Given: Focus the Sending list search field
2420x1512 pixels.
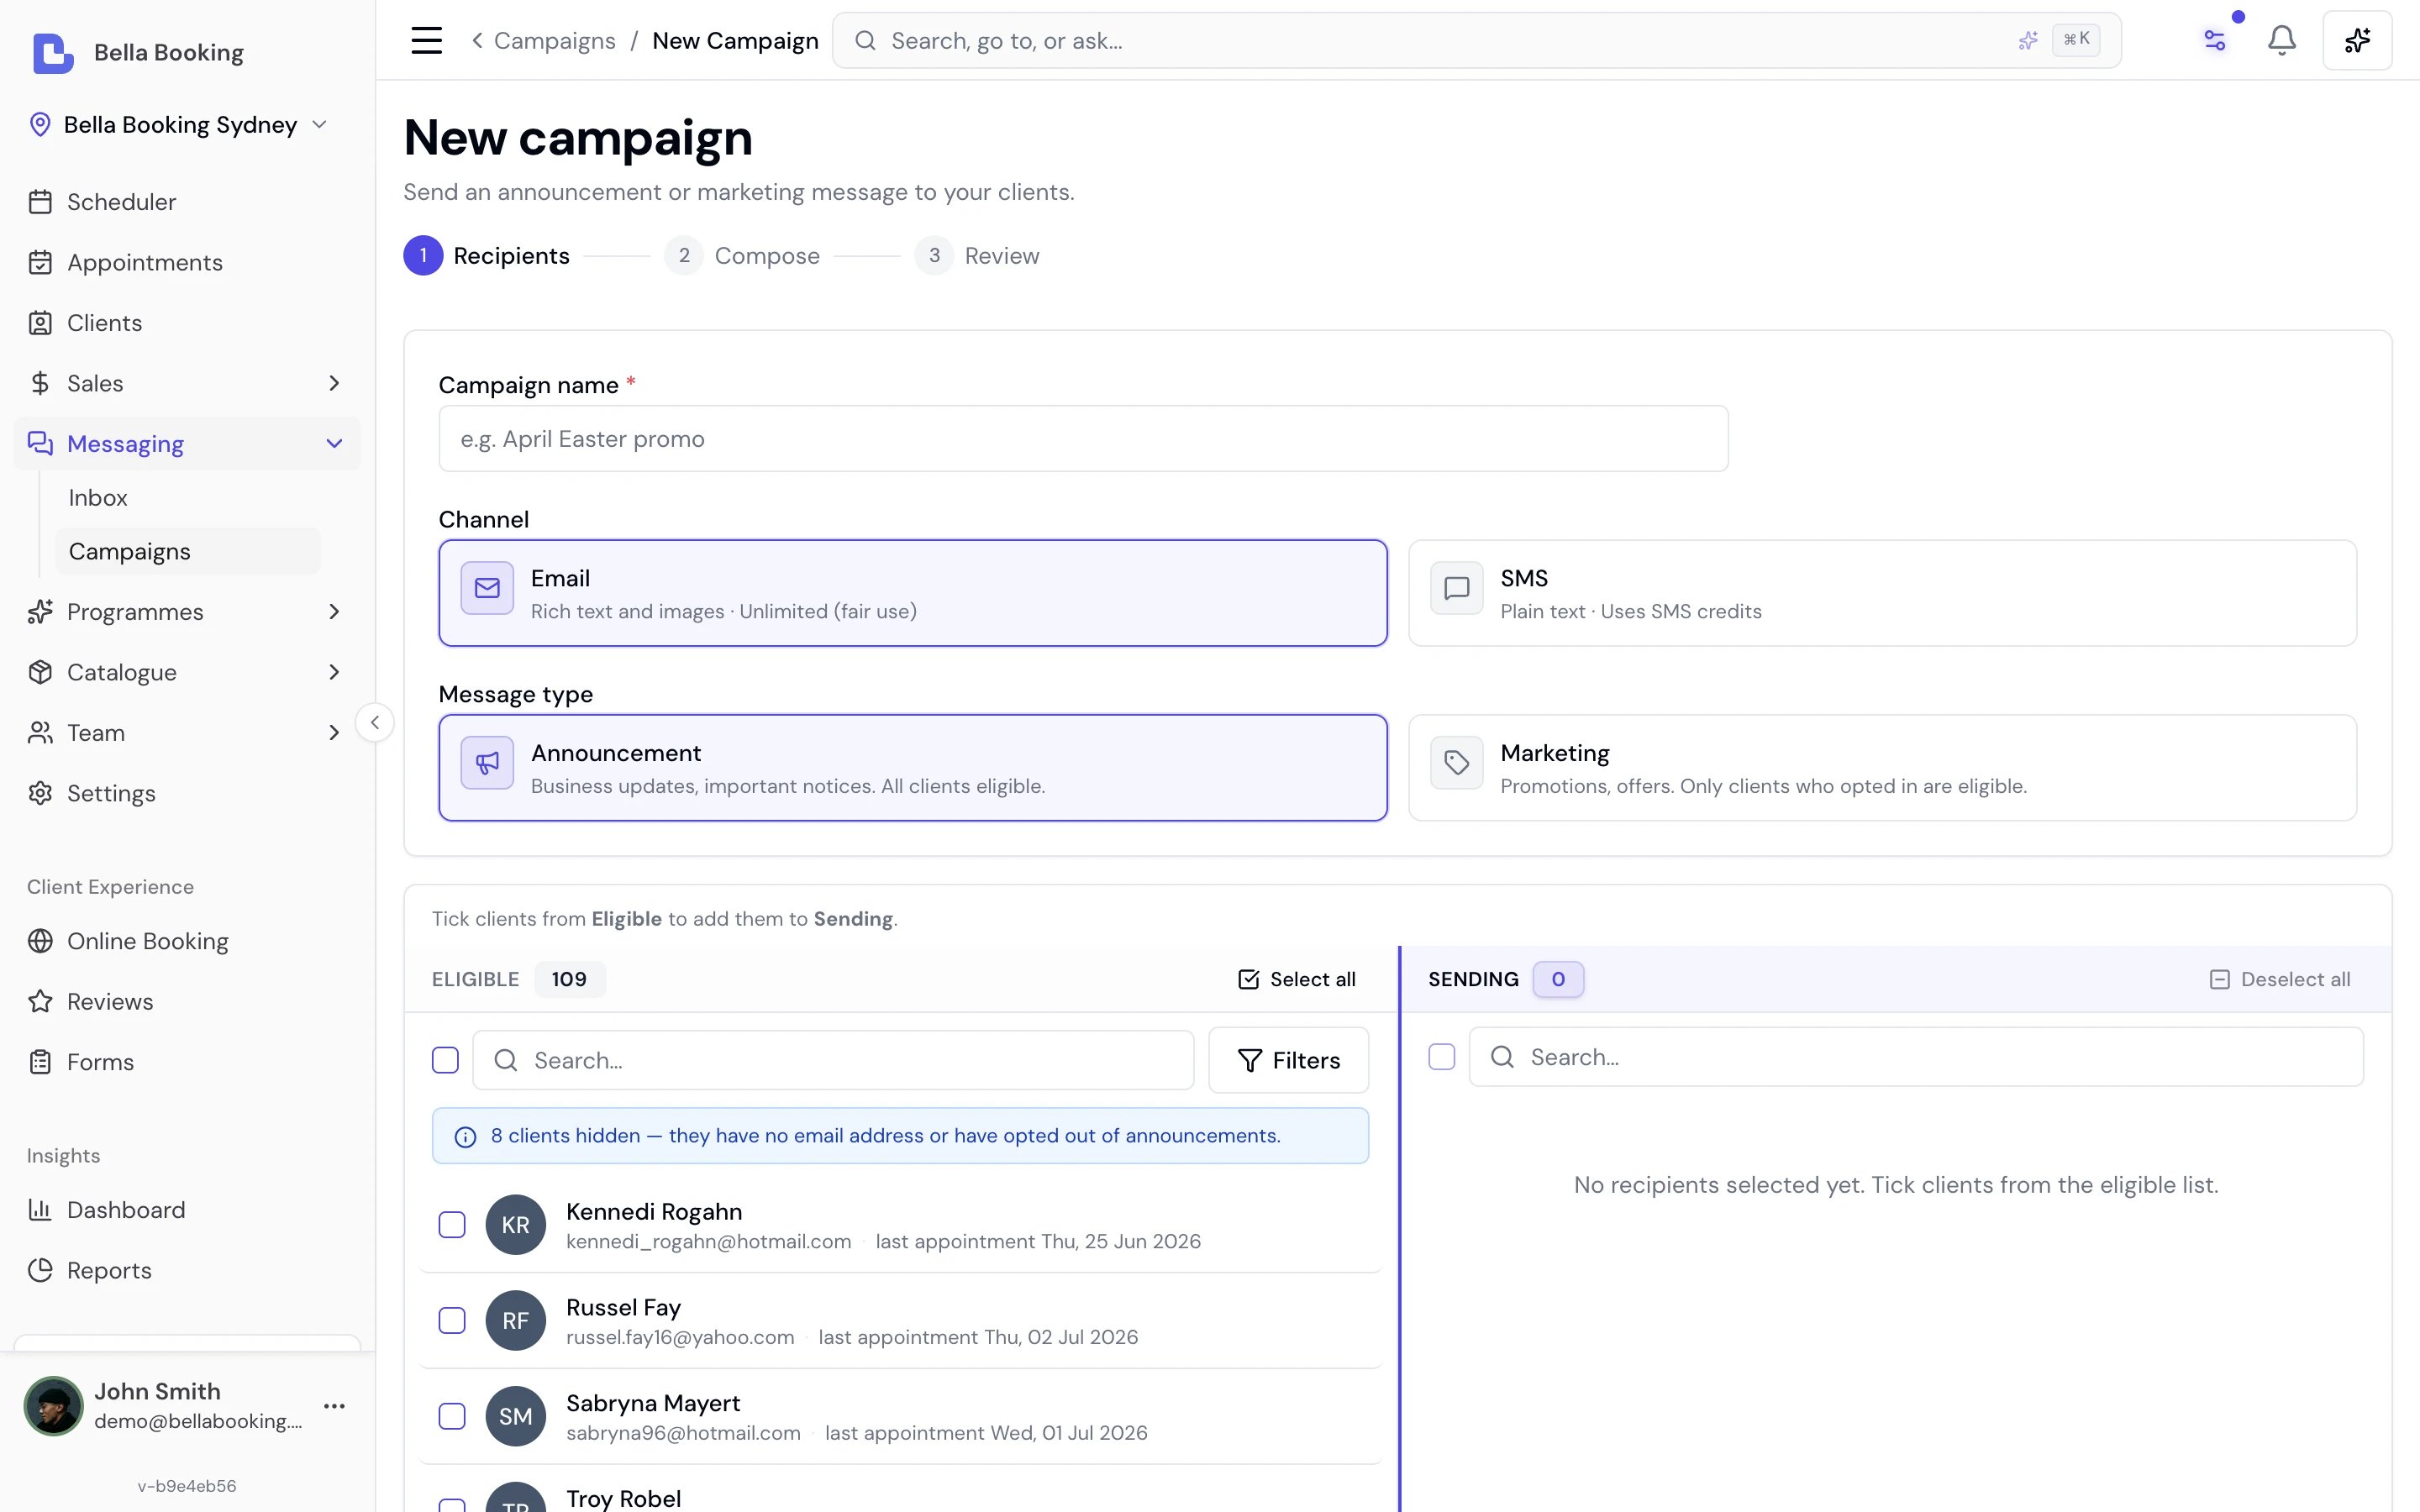Looking at the screenshot, I should [1916, 1057].
